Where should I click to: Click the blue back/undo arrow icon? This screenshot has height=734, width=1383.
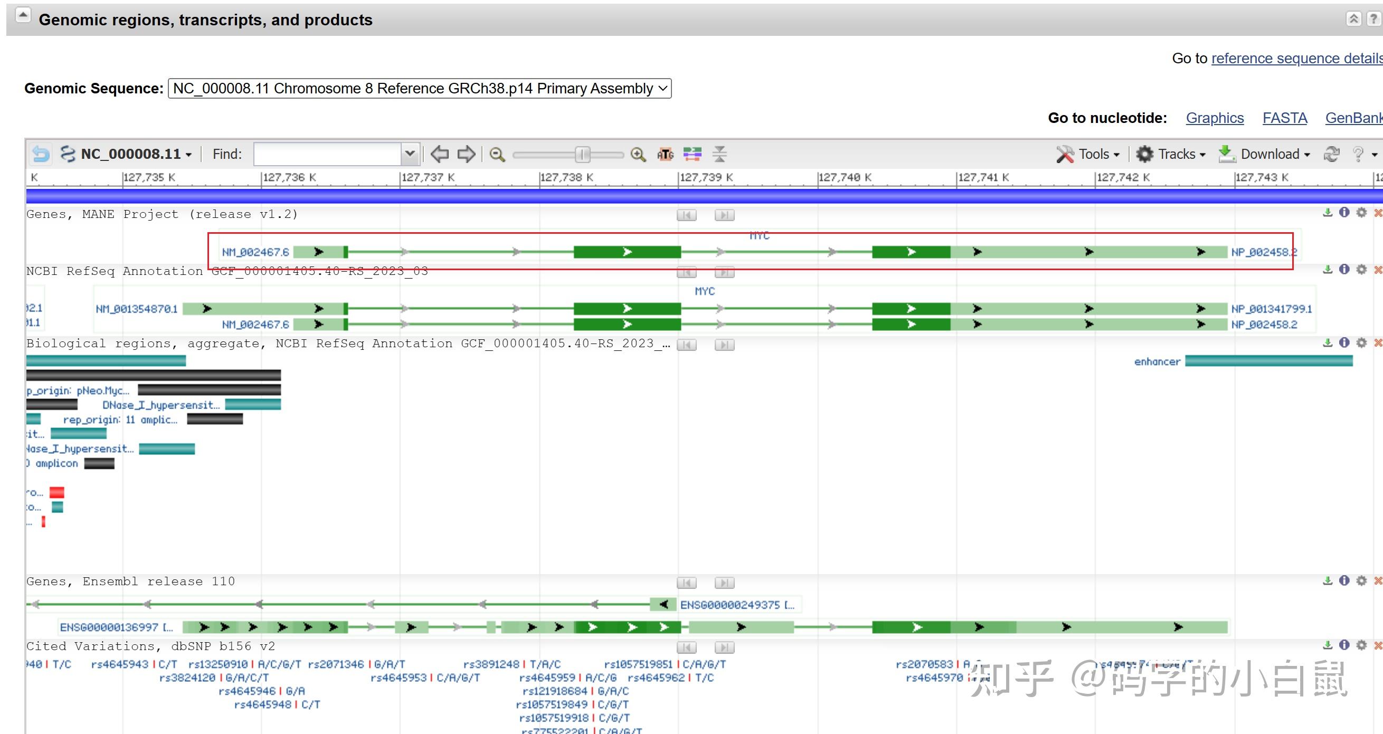[41, 155]
